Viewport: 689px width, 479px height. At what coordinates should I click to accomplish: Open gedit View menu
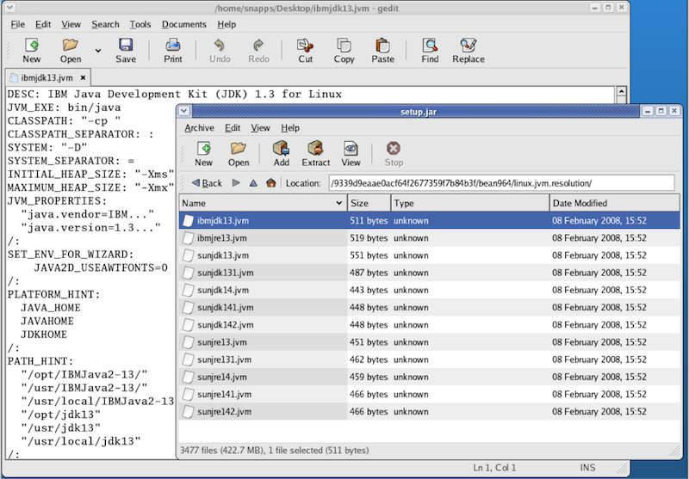(x=71, y=24)
